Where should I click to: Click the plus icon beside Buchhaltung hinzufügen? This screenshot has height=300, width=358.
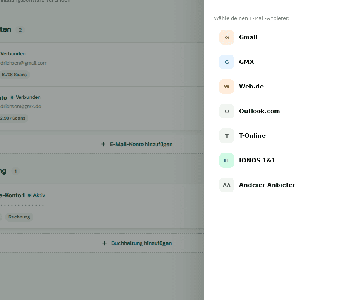(104, 243)
